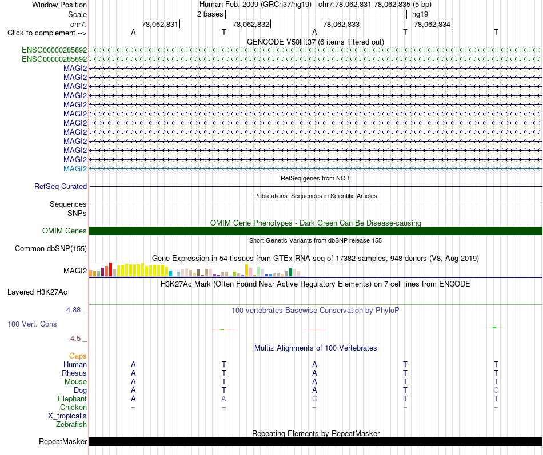Click the Mouse species label
The image size is (543, 455).
[x=75, y=382]
